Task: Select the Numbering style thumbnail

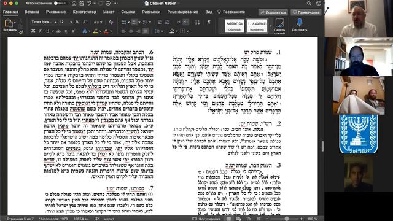Action: coord(257,26)
